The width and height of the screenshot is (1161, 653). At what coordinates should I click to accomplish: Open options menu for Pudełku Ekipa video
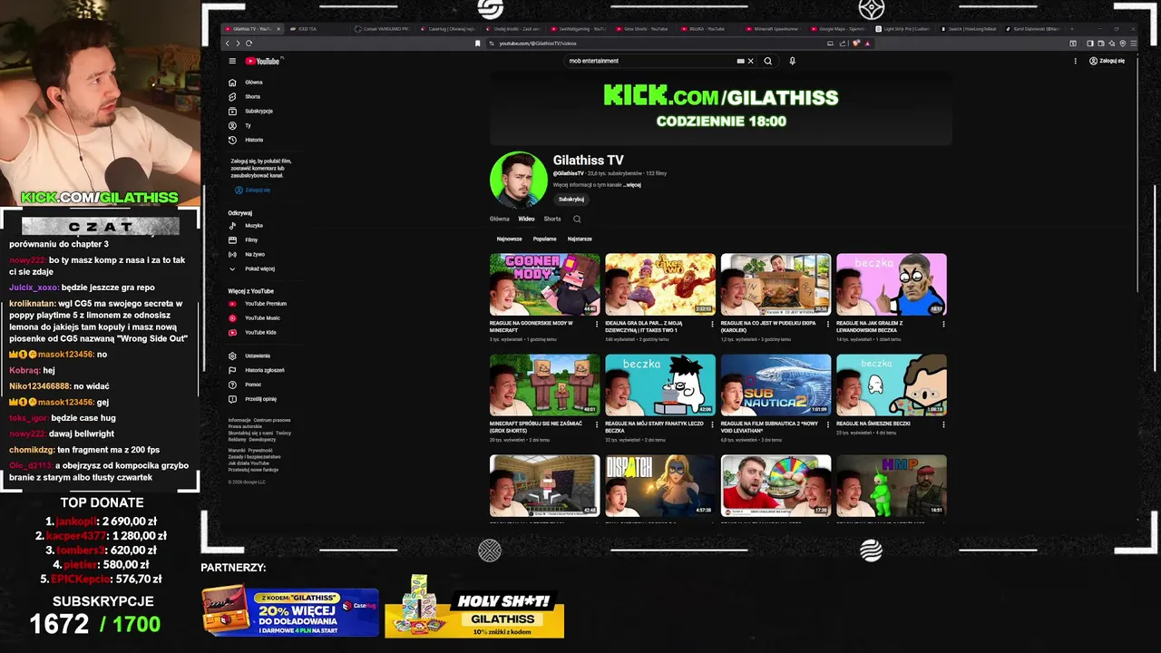(x=827, y=324)
